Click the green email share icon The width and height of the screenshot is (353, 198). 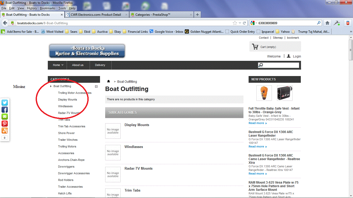(x=5, y=117)
